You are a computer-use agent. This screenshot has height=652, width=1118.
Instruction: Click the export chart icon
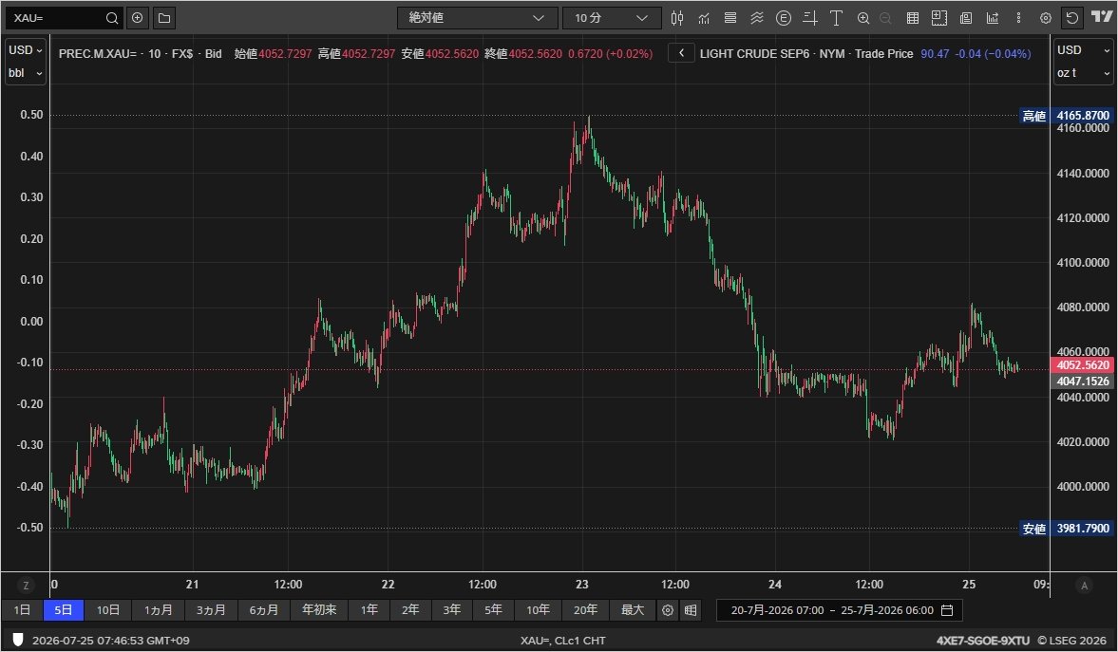[992, 18]
